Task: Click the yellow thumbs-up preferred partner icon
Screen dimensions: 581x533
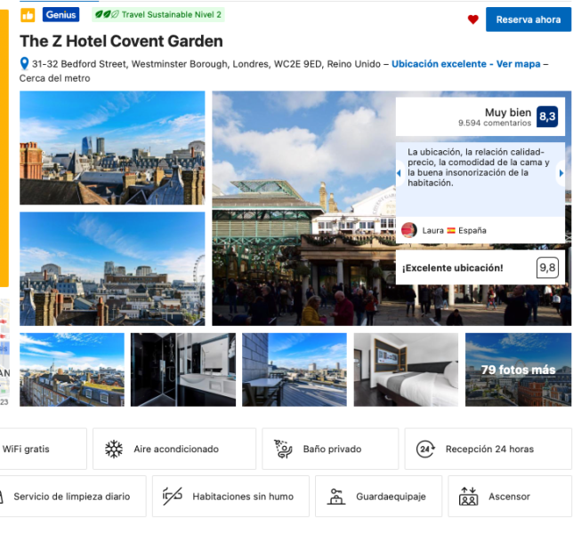Action: [x=28, y=15]
